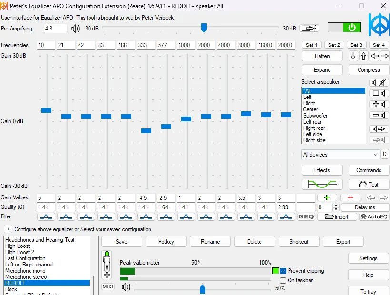Switch to Set 3
The height and width of the screenshot is (295, 390).
(356, 45)
